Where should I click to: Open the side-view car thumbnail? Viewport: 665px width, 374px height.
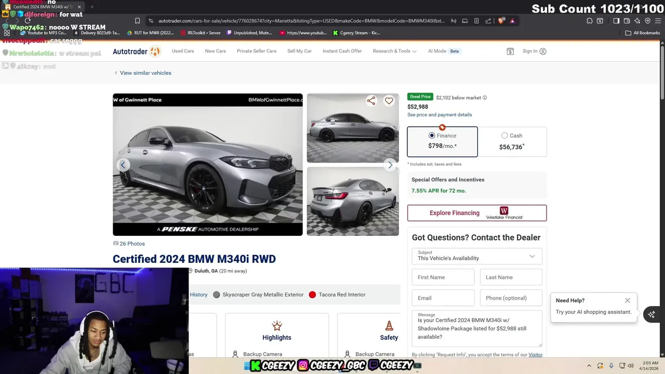(x=353, y=128)
